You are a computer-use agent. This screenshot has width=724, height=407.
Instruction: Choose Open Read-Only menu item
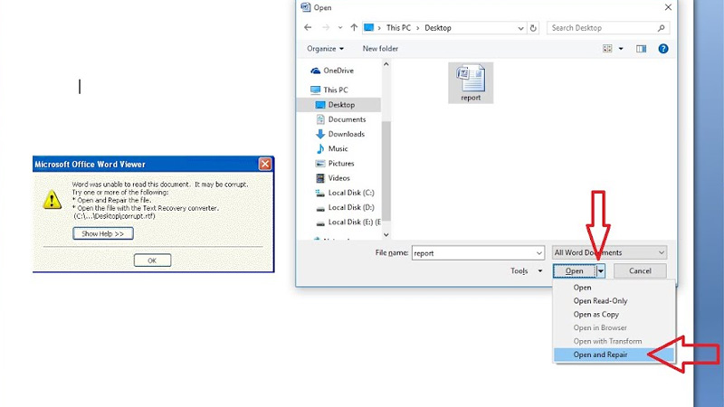tap(614, 301)
